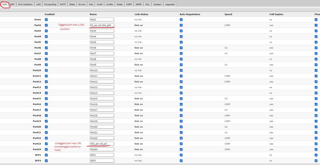
Task: Open the RSTP tab
Action: [x=63, y=4]
